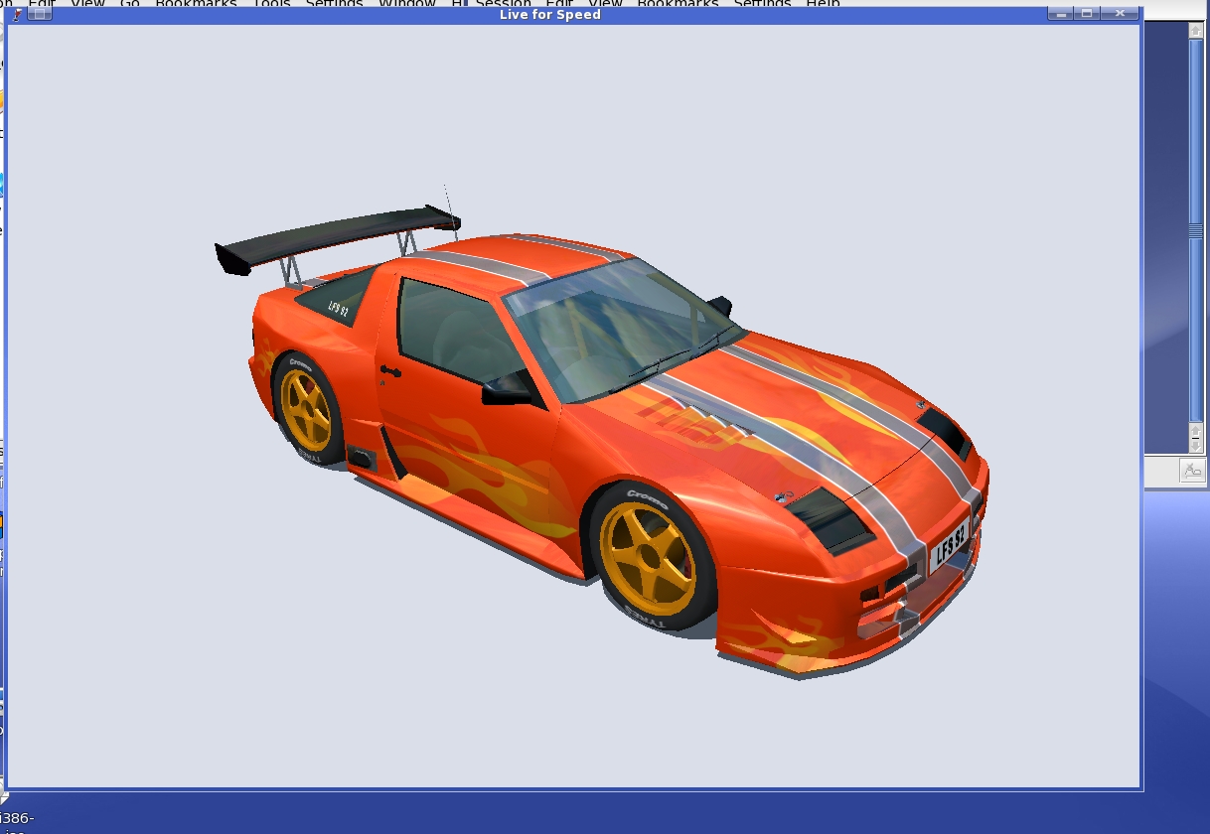Click the scroll-up arrow in the background window

1196,31
